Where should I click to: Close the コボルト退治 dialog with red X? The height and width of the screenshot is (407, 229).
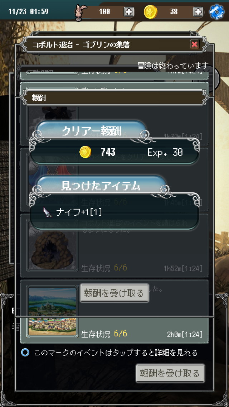[x=195, y=45]
